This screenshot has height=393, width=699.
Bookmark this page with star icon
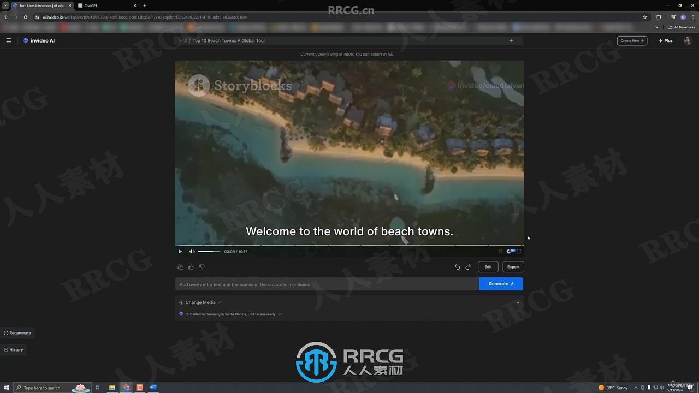[645, 17]
